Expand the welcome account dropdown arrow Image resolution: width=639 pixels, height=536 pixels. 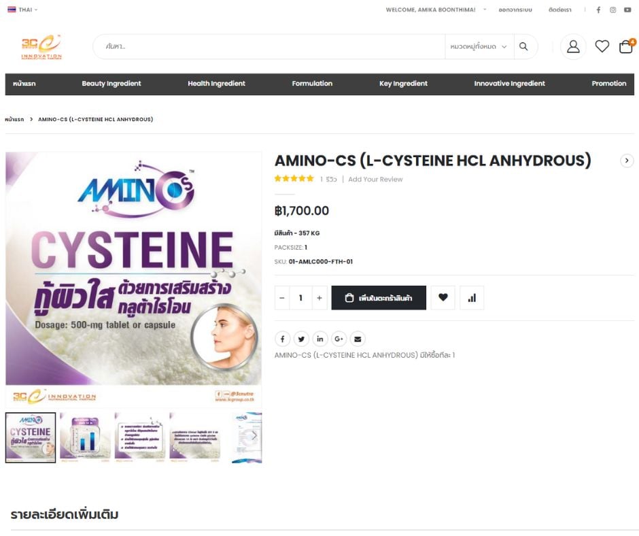pos(485,10)
